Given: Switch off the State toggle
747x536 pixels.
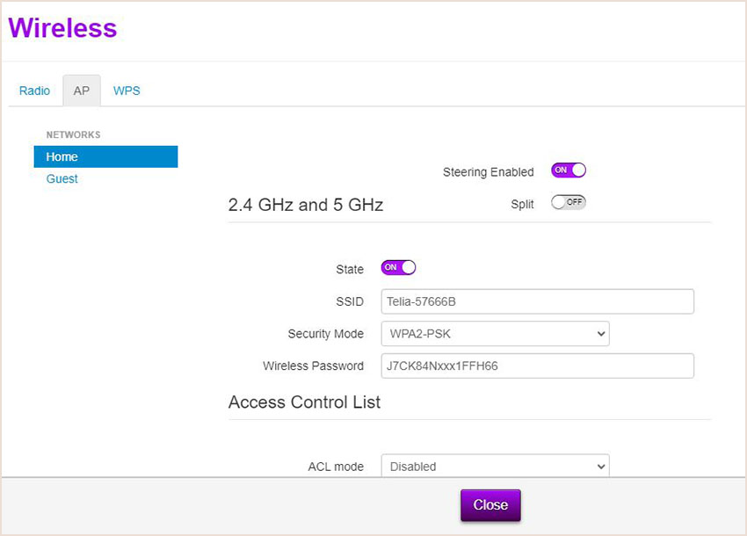Looking at the screenshot, I should (398, 268).
